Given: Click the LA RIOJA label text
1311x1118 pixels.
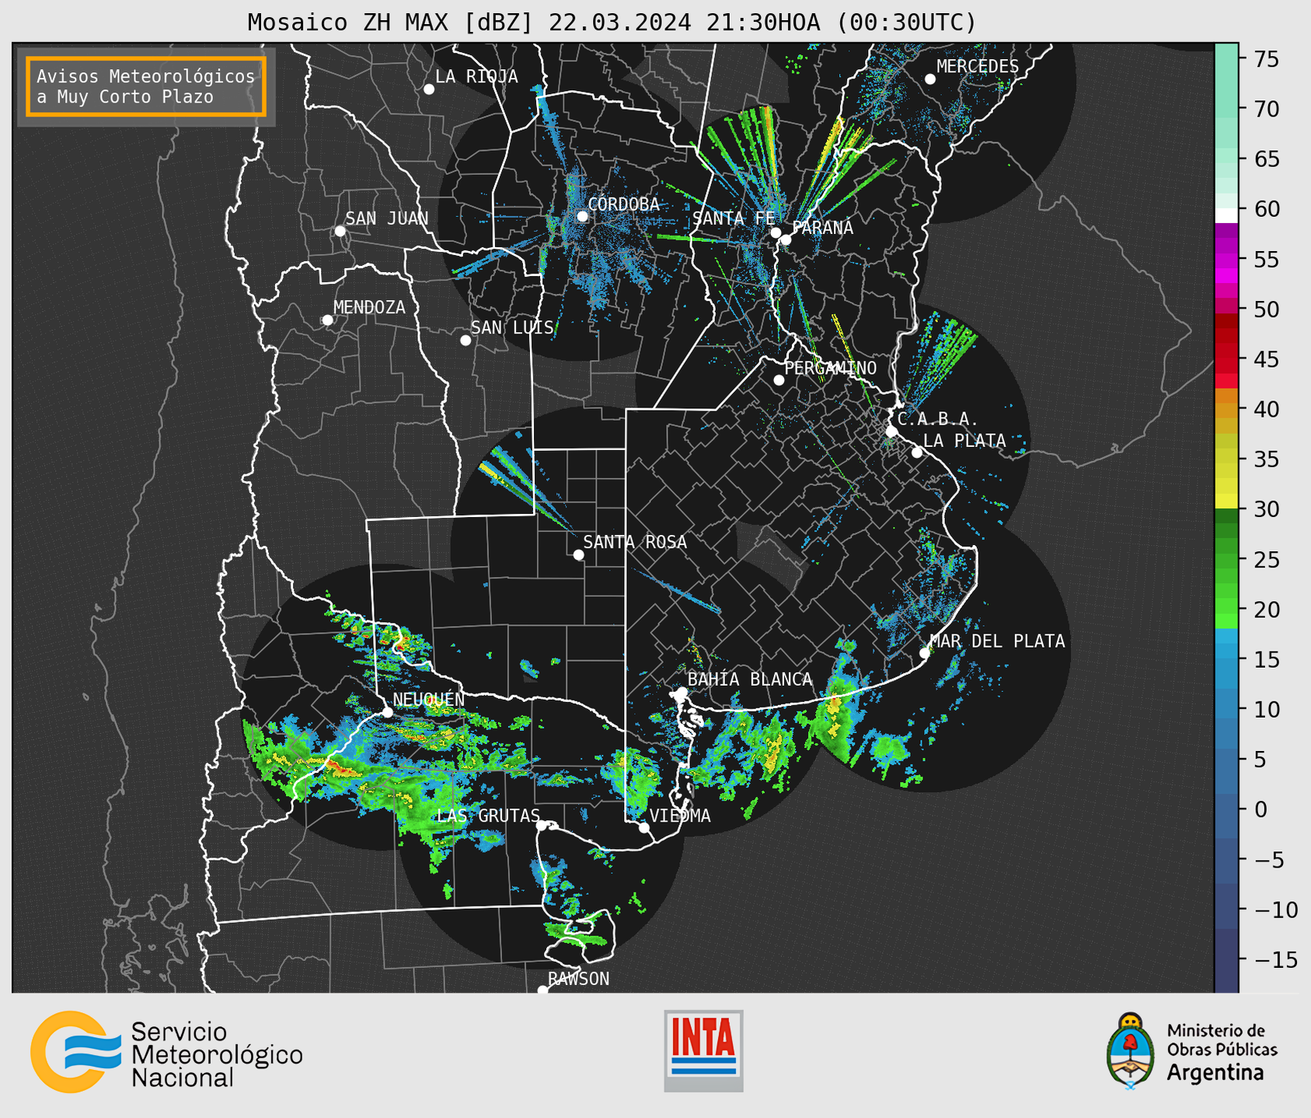Looking at the screenshot, I should [x=476, y=76].
